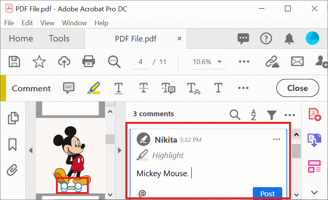
Task: Choose the Underline text tool
Action: [119, 88]
